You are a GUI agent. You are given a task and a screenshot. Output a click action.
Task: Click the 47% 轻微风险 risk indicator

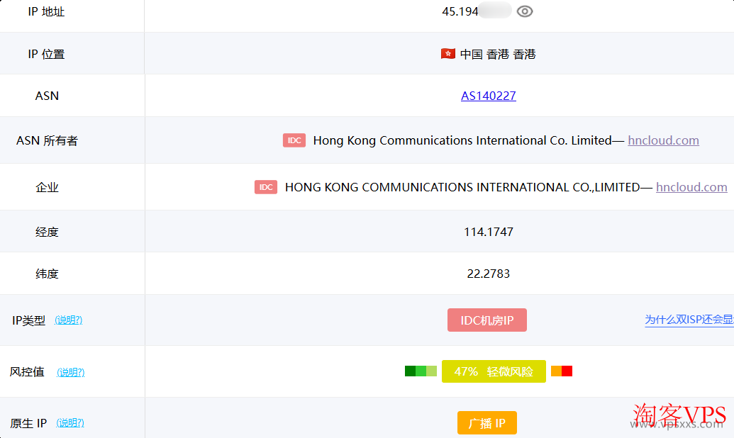click(x=494, y=371)
